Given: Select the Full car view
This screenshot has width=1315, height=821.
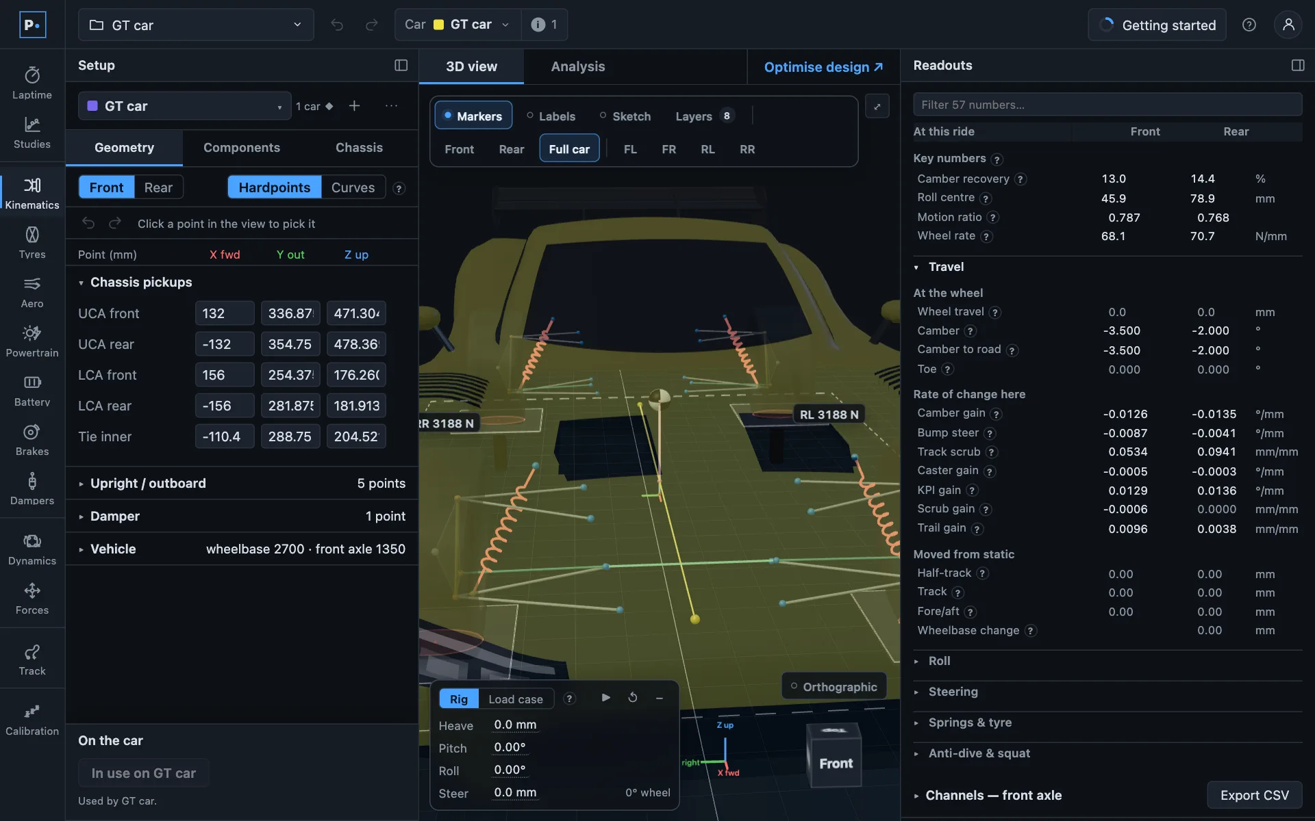Looking at the screenshot, I should (569, 148).
